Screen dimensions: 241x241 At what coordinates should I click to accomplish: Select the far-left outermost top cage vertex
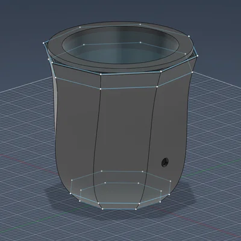pyautogui.click(x=43, y=43)
